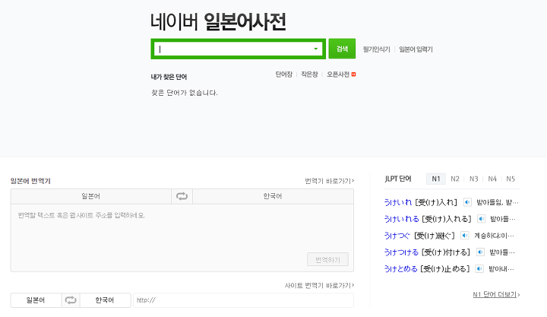The image size is (547, 317).
Task: Play audio for うけいれ entry
Action: [467, 202]
